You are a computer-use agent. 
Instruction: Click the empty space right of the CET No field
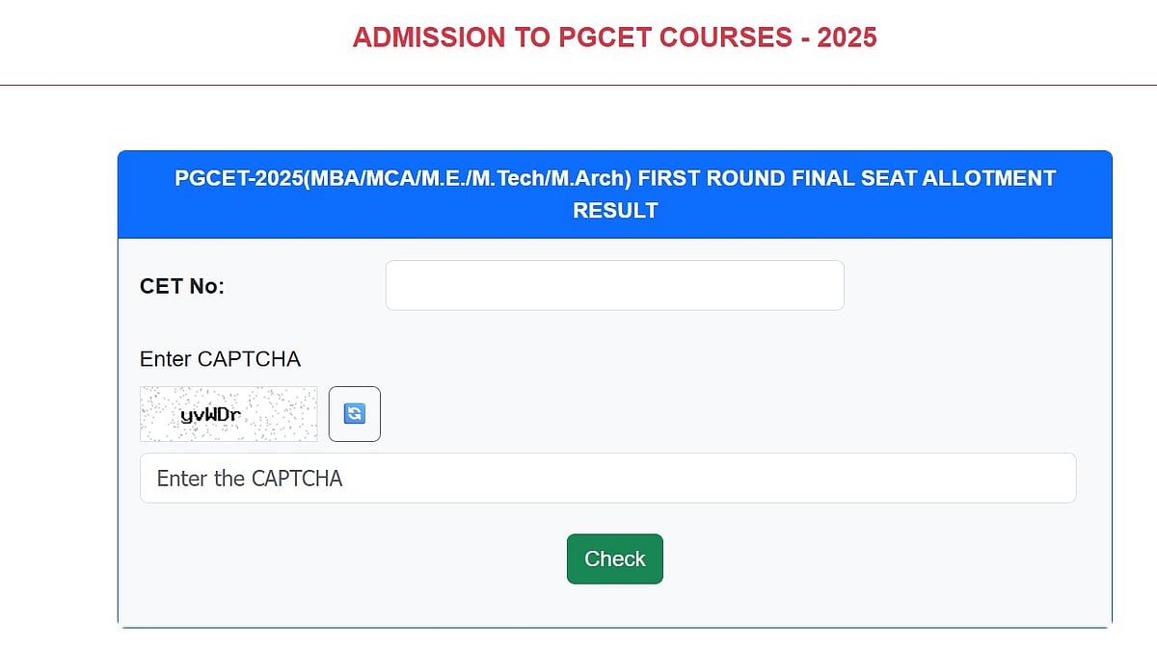point(974,285)
